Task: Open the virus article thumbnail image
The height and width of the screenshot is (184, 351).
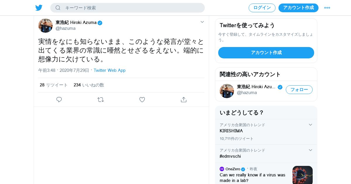Action: tap(302, 175)
